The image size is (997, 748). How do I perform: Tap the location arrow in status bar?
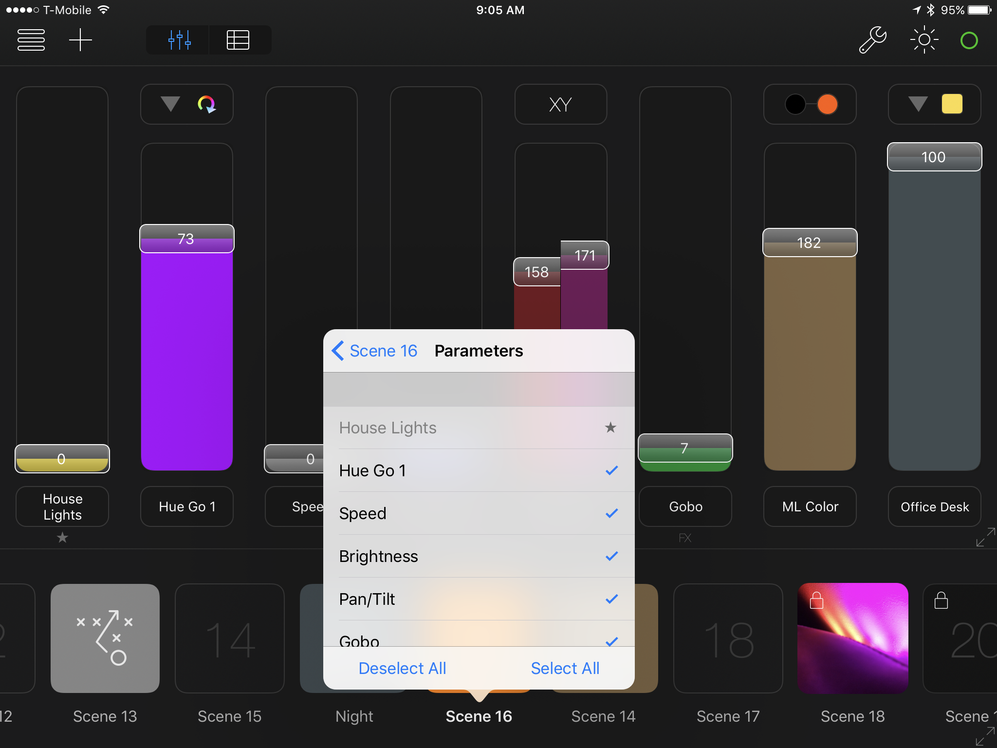pos(917,10)
